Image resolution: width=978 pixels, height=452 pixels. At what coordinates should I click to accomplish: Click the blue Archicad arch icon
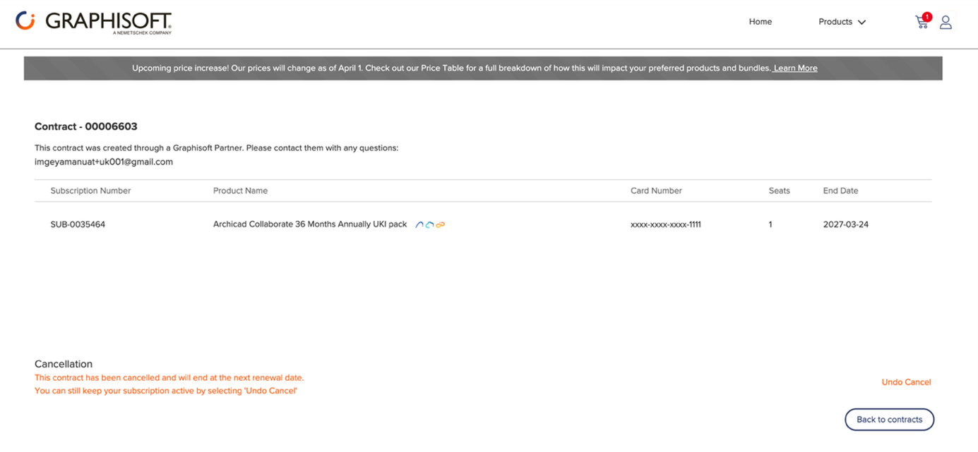click(419, 225)
